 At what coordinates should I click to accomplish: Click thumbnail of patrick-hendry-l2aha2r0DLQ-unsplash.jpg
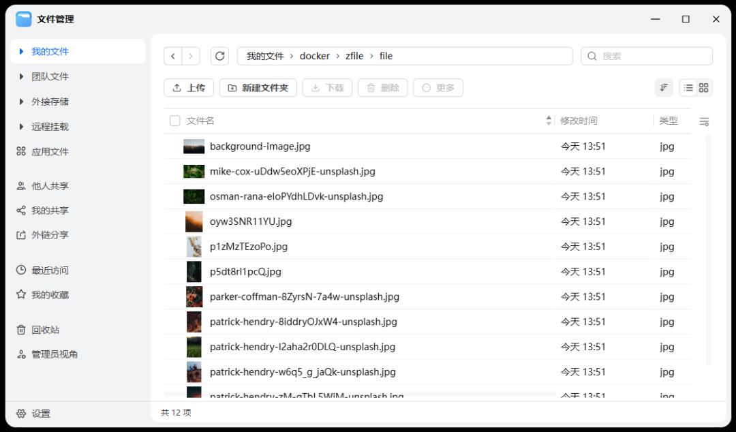tap(194, 347)
